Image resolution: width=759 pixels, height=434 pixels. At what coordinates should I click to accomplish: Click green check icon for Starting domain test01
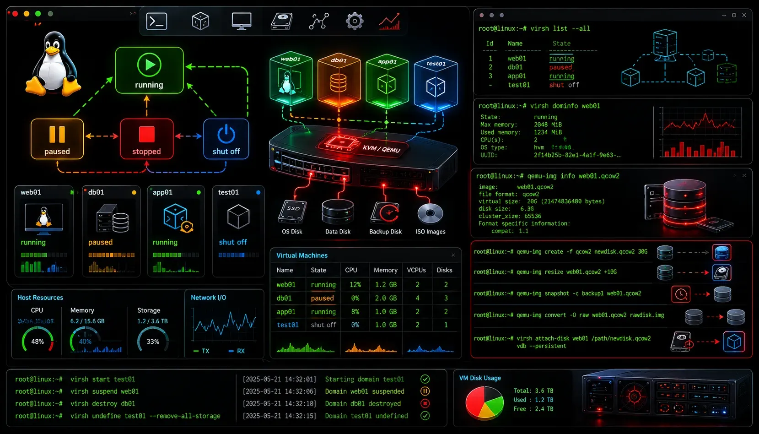click(425, 379)
